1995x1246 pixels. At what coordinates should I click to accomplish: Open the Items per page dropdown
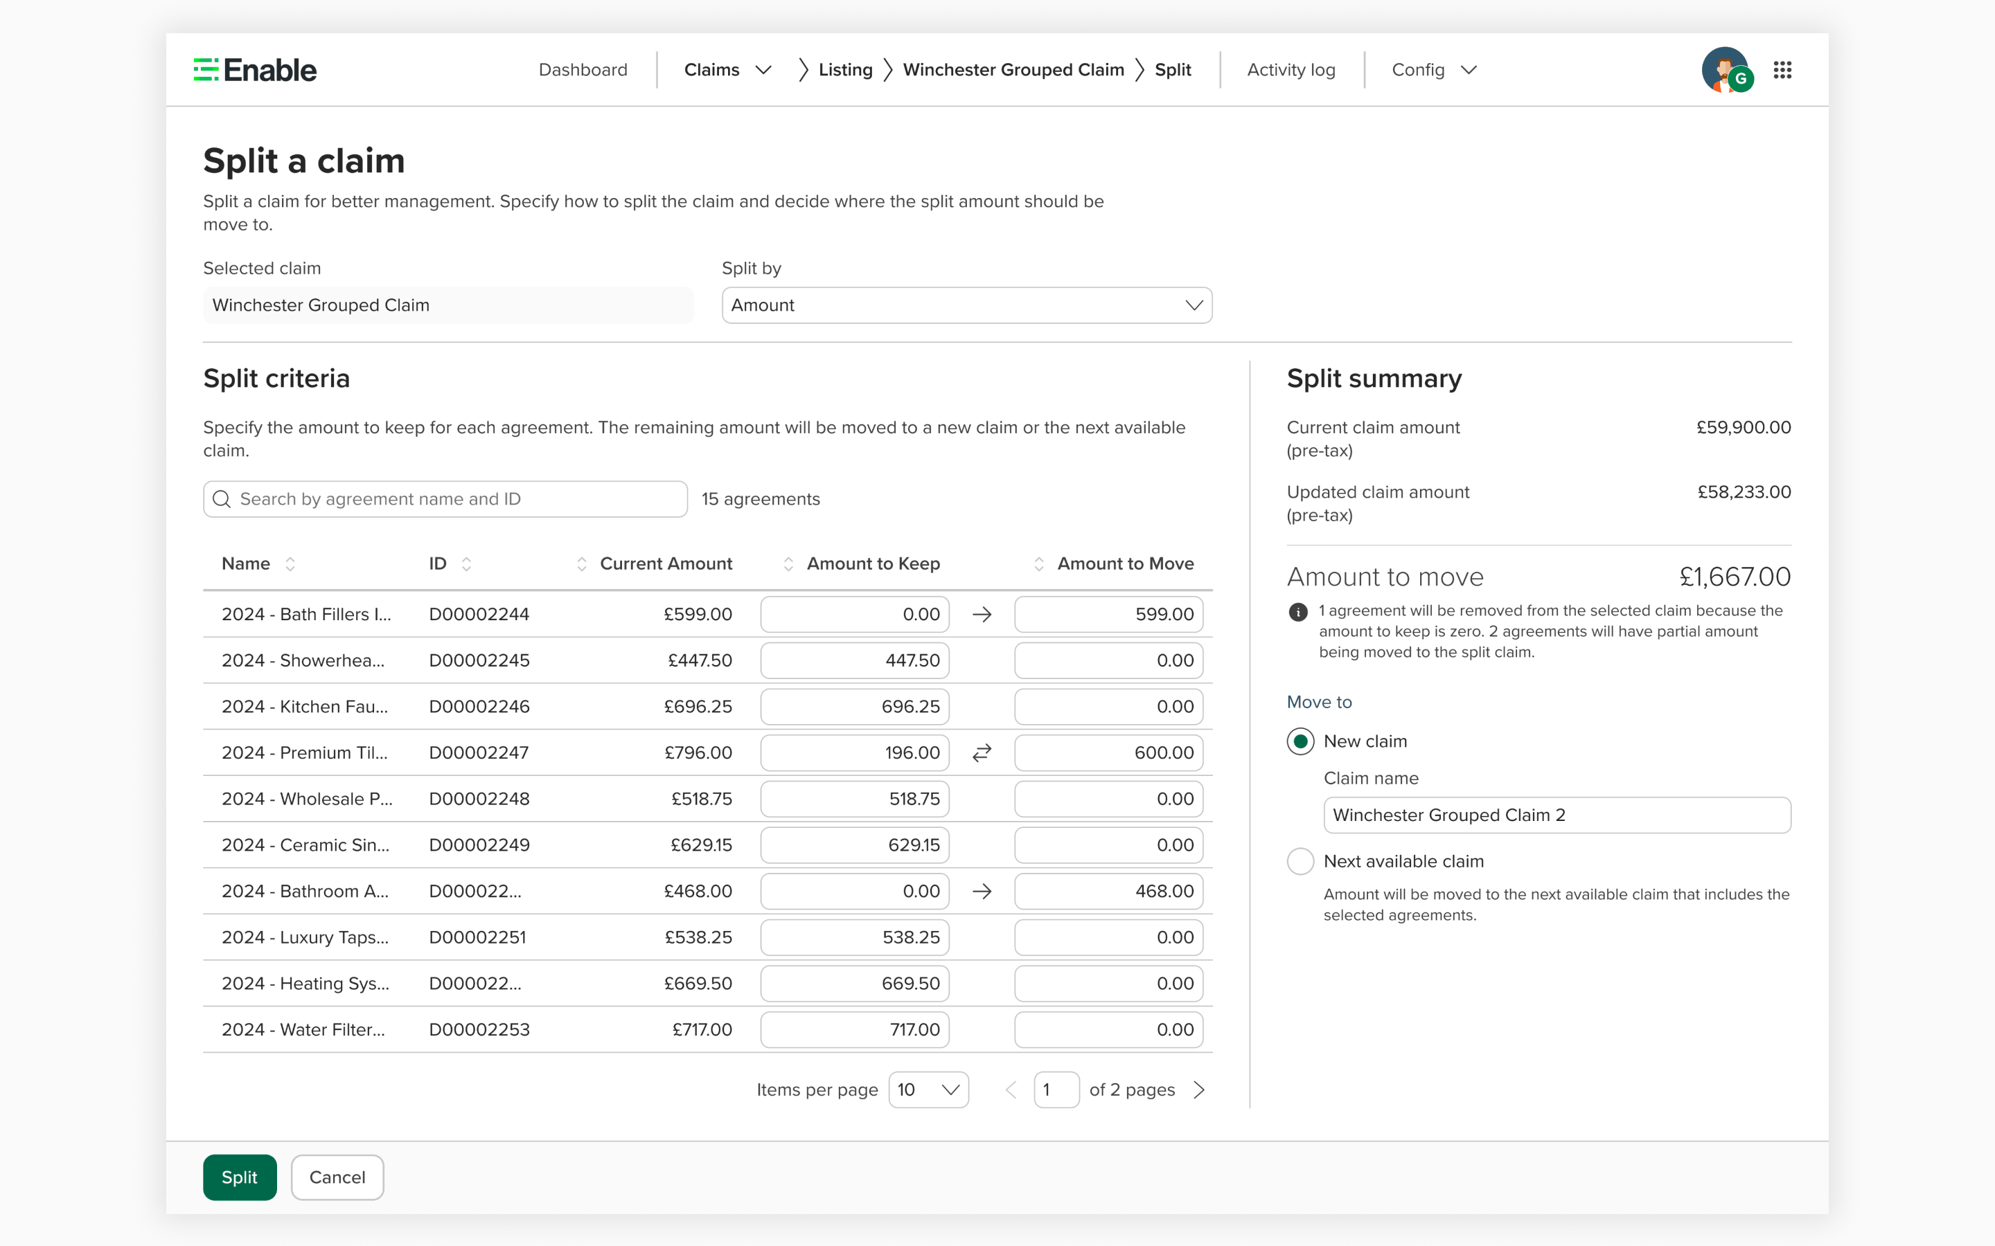[928, 1090]
